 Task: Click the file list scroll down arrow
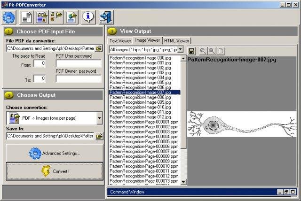click(183, 182)
